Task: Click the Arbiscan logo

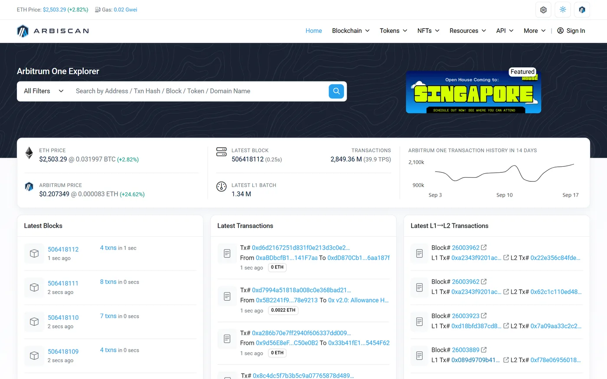Action: [53, 31]
